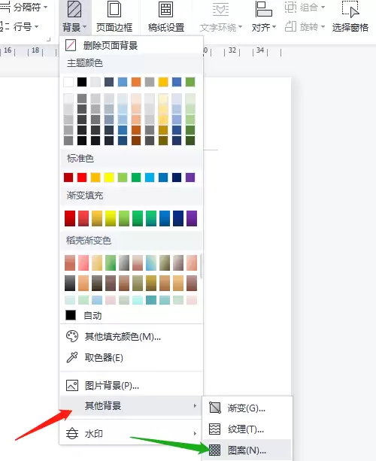
Task: Activate the 取色器(E) eyedropper
Action: pos(131,358)
